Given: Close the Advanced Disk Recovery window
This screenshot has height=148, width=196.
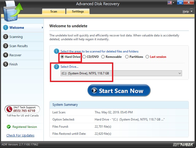Looking at the screenshot, I should [189, 2].
